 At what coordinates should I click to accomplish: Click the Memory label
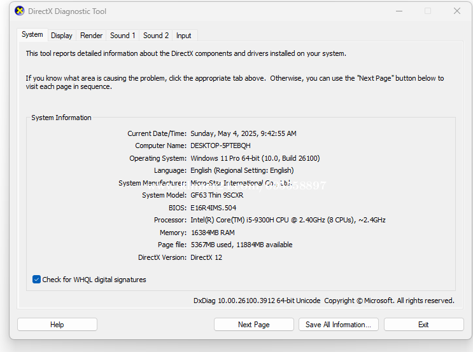(x=173, y=233)
